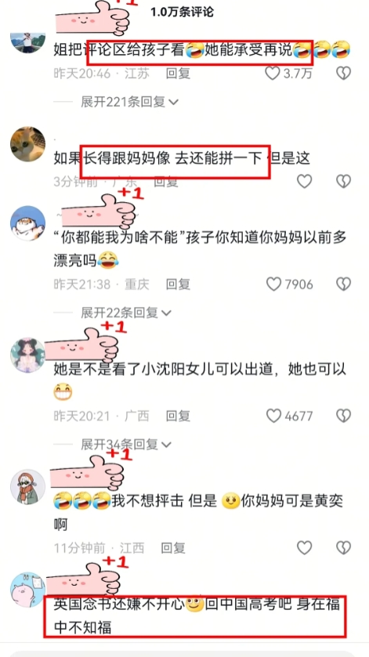The image size is (369, 657).
Task: Show 展开34条回复 replies
Action: click(x=126, y=444)
